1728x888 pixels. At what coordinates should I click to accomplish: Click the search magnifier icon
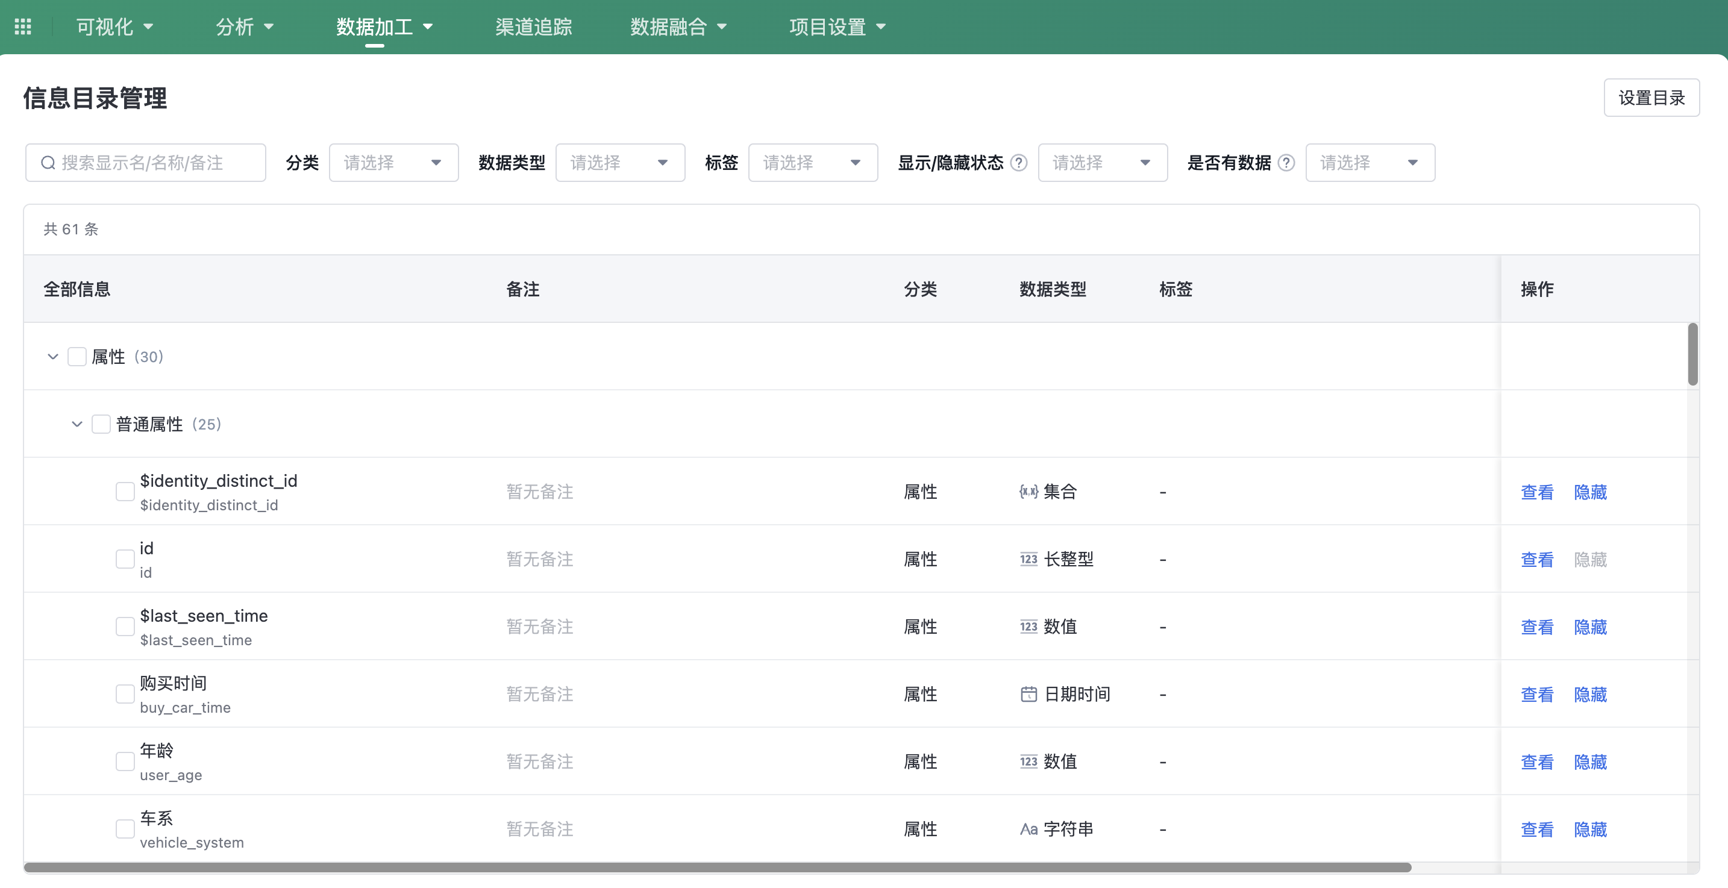click(48, 163)
